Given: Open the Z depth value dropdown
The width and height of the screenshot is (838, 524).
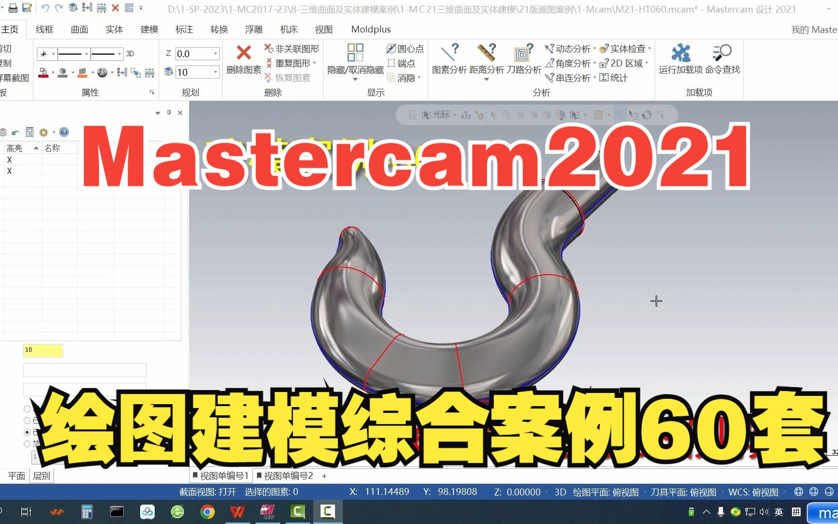Looking at the screenshot, I should [x=215, y=54].
